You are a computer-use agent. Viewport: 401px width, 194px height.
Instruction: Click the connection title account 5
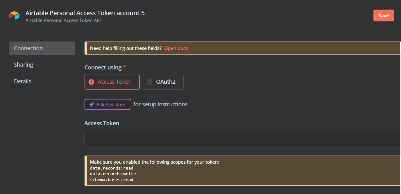(85, 13)
